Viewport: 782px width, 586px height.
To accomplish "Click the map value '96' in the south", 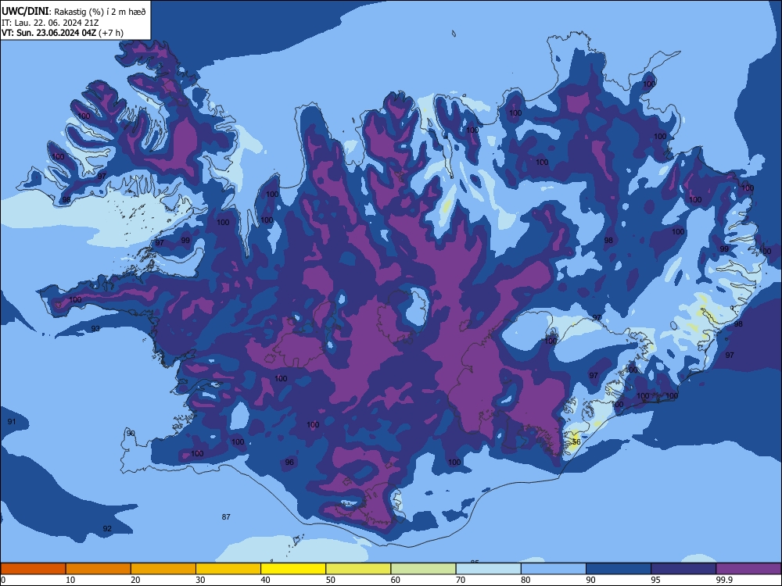I will point(289,462).
